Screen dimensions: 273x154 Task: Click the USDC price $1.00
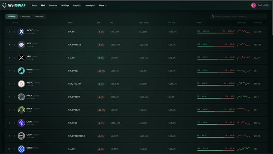point(72,149)
